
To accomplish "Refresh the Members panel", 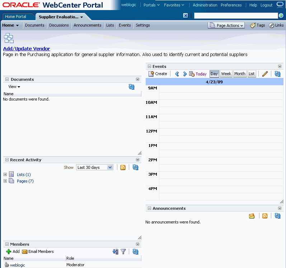I will tap(135, 251).
